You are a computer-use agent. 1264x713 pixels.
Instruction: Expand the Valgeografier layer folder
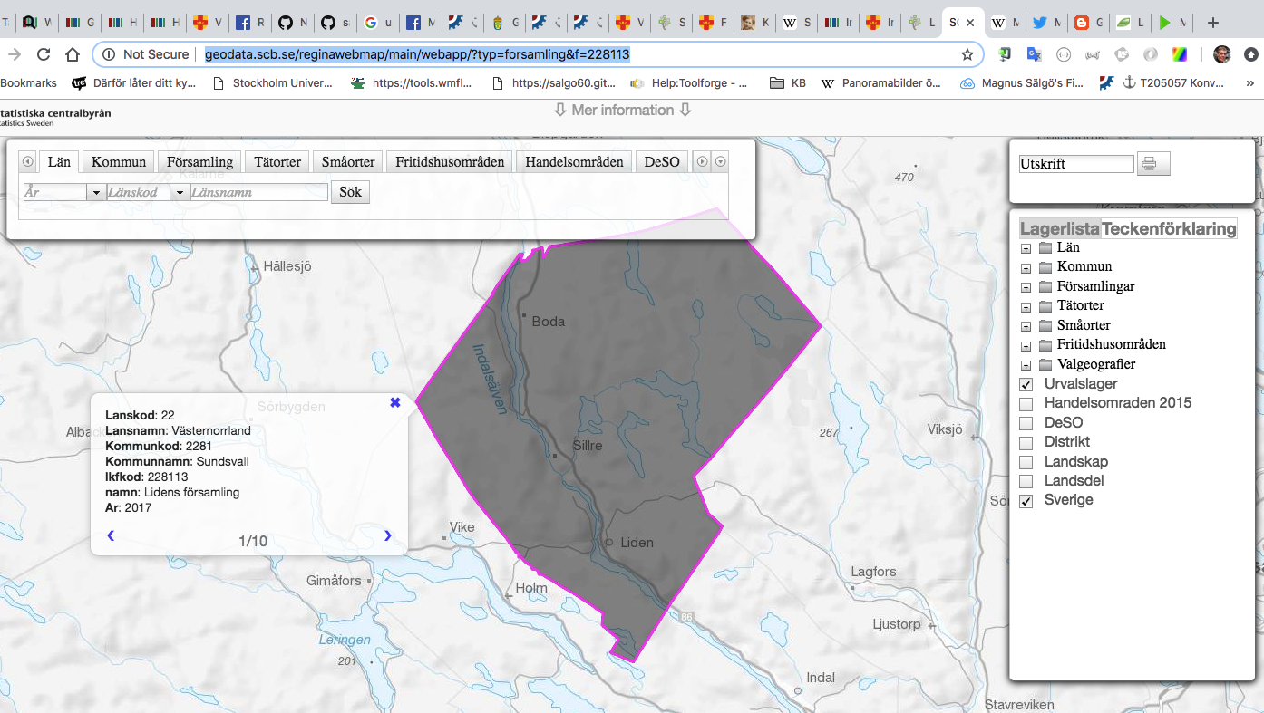coord(1026,365)
